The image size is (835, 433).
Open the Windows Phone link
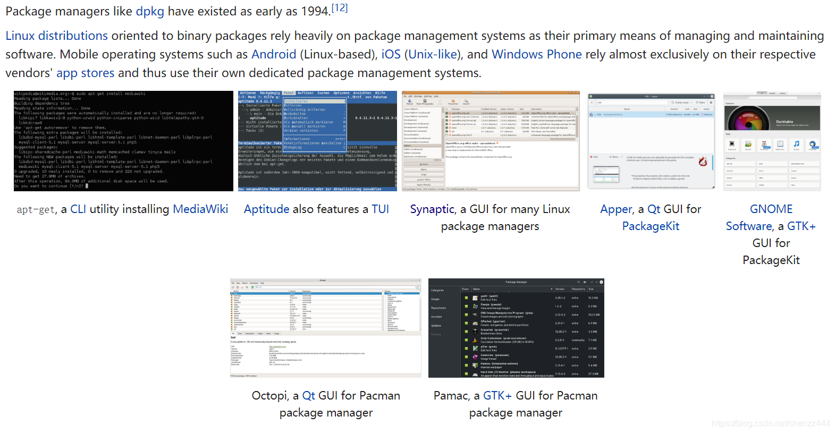(x=537, y=54)
